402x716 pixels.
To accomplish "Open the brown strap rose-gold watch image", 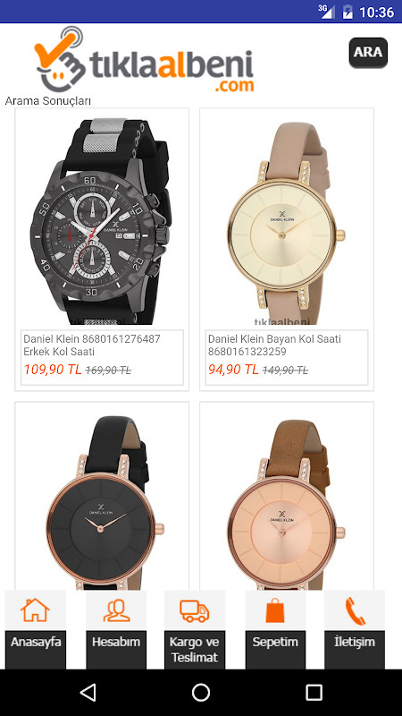I will pos(287,502).
